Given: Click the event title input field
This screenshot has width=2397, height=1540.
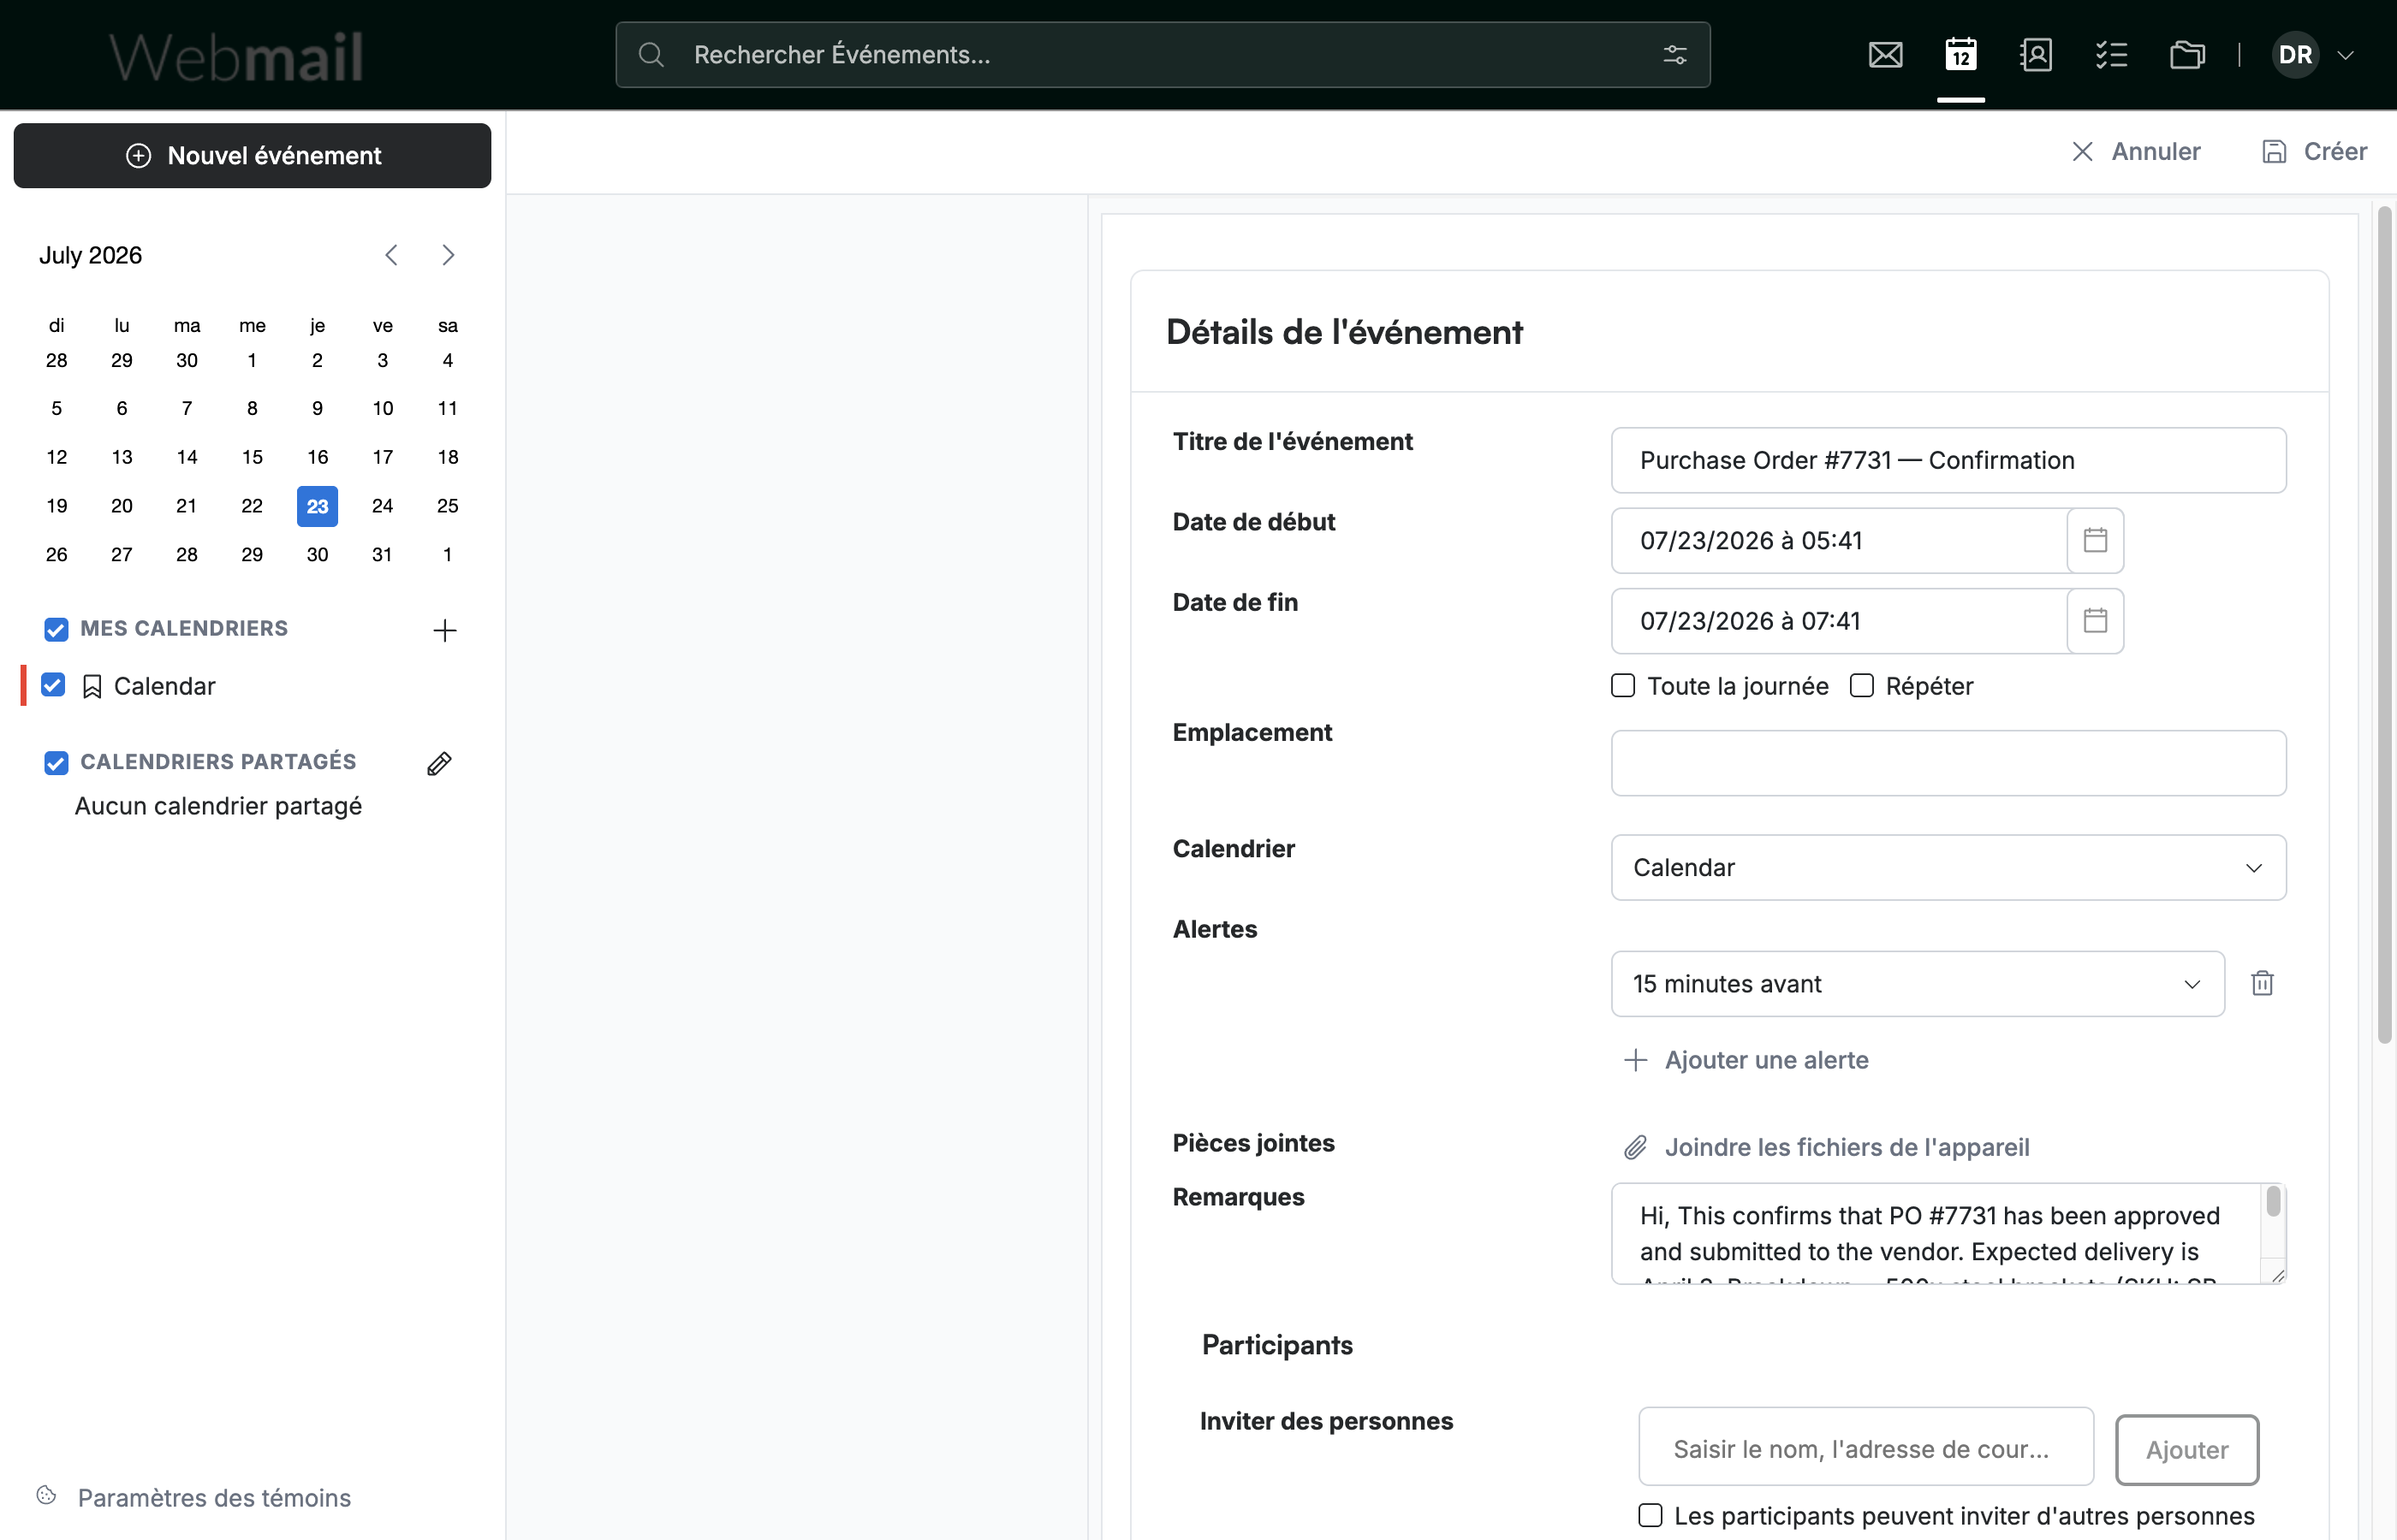Looking at the screenshot, I should coord(1948,460).
